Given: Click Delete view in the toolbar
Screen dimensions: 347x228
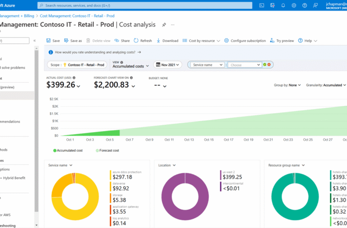Looking at the screenshot, I should [98, 41].
